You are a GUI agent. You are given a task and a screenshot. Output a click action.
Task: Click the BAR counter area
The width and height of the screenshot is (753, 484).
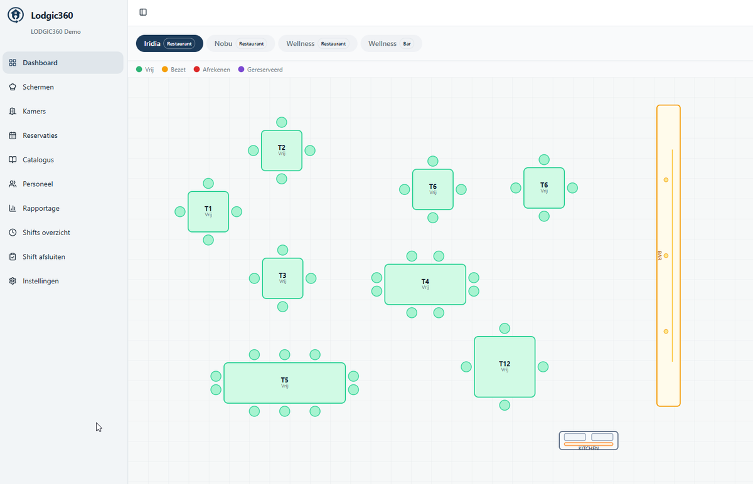point(668,256)
